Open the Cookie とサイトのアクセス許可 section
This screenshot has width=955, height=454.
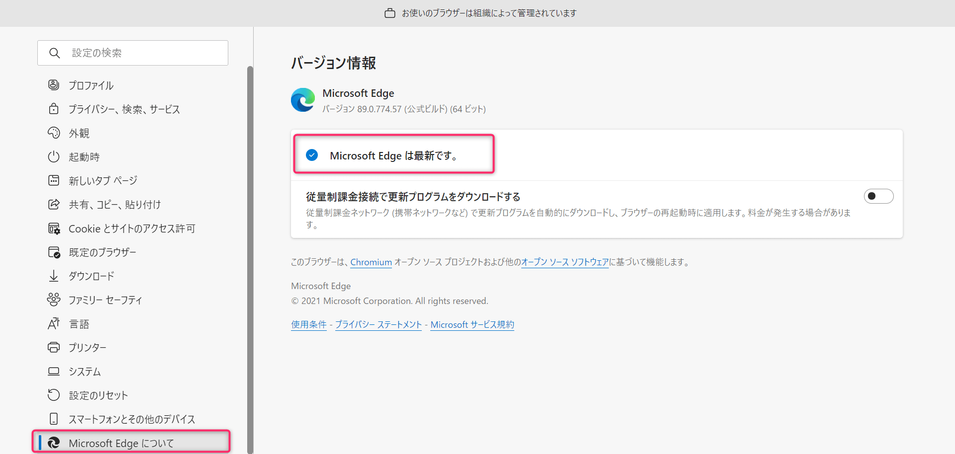tap(132, 228)
